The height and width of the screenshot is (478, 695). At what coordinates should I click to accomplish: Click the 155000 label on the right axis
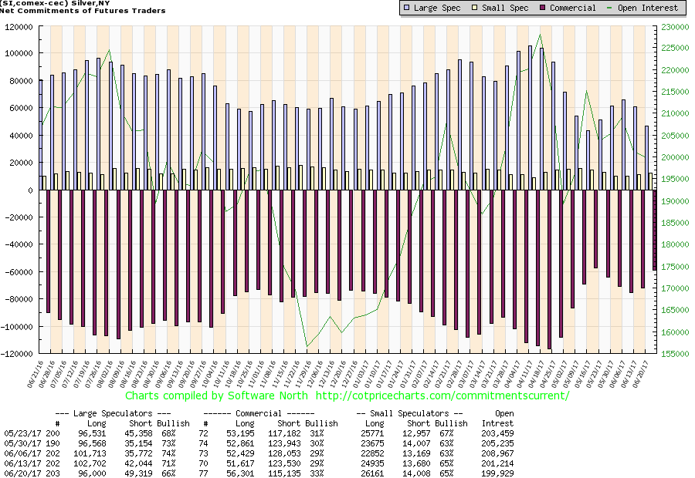tap(673, 354)
